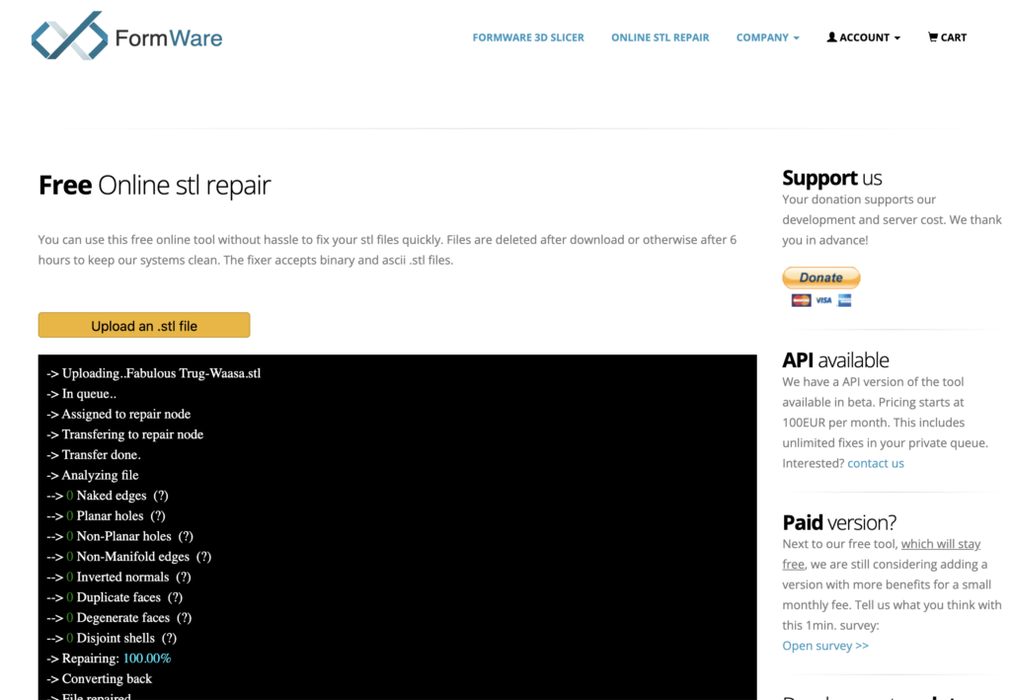Open FormWare 3D Slicer page
Viewport: 1011px width, 700px height.
(x=528, y=38)
